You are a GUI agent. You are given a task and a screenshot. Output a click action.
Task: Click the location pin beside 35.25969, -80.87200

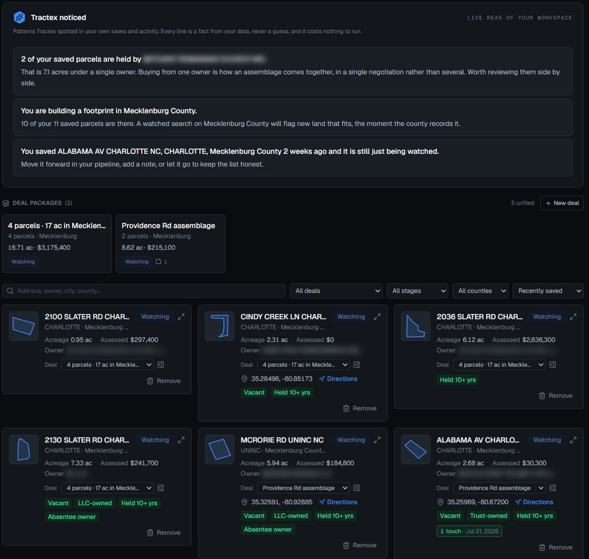(x=440, y=502)
